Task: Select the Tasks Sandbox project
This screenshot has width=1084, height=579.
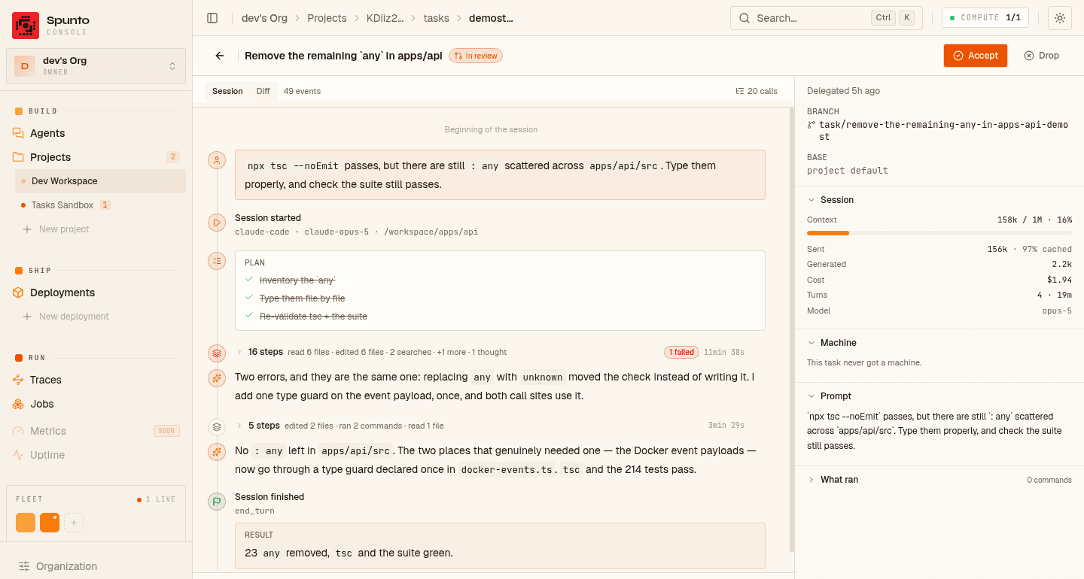Action: pos(100,205)
